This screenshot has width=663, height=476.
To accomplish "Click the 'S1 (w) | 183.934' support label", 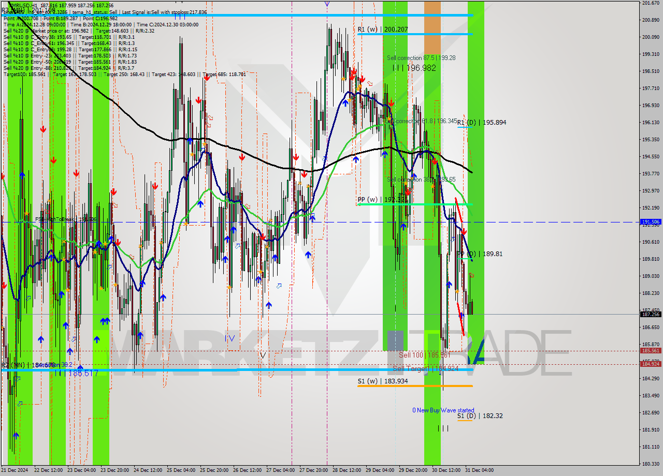I will click(382, 381).
